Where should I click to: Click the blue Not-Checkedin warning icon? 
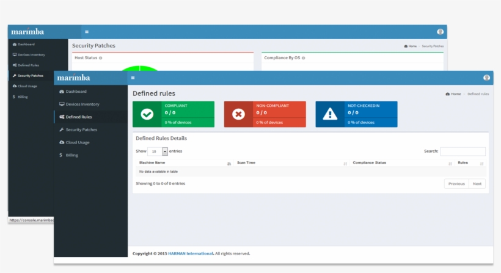tap(331, 114)
